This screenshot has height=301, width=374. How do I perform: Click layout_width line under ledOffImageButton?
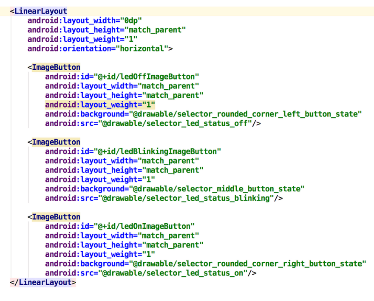pos(122,86)
